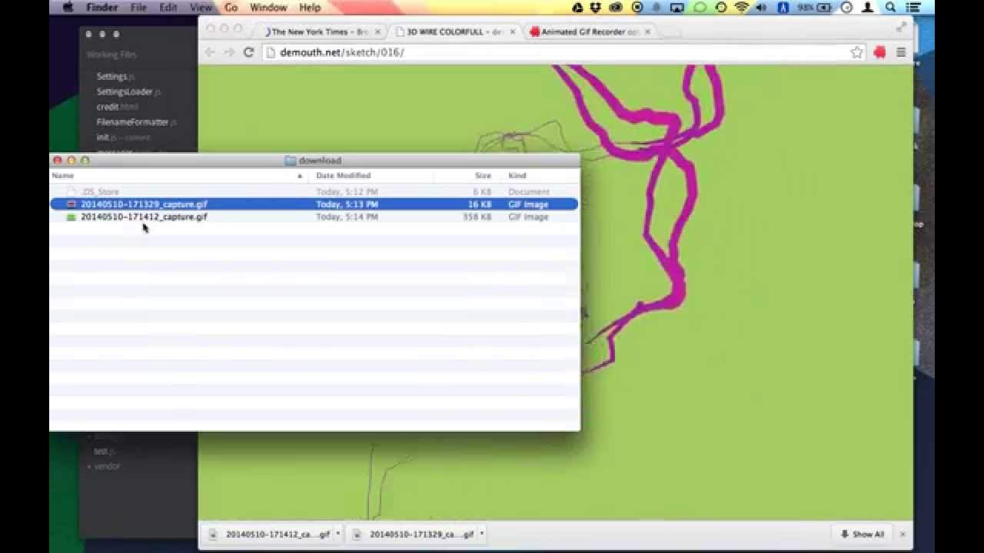The image size is (984, 553).
Task: Click the Animated GIF Recorder extension icon
Action: pyautogui.click(x=879, y=52)
